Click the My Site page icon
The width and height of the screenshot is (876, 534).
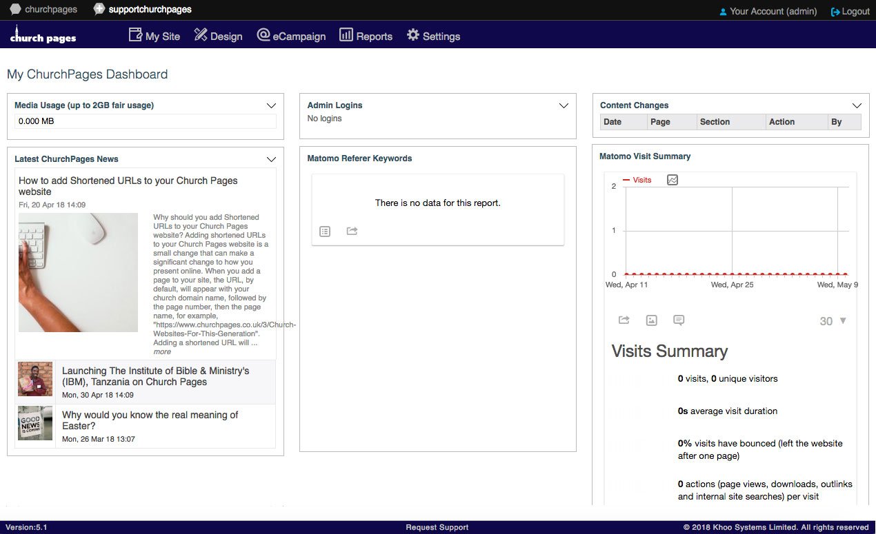click(135, 35)
